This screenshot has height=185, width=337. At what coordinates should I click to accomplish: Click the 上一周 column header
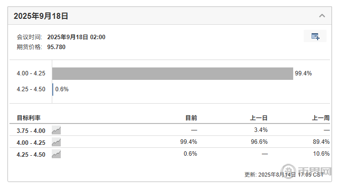coord(321,118)
